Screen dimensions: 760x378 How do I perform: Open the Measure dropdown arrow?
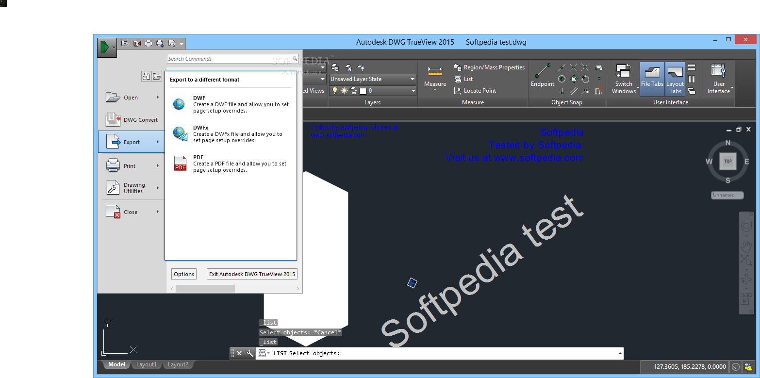click(435, 90)
